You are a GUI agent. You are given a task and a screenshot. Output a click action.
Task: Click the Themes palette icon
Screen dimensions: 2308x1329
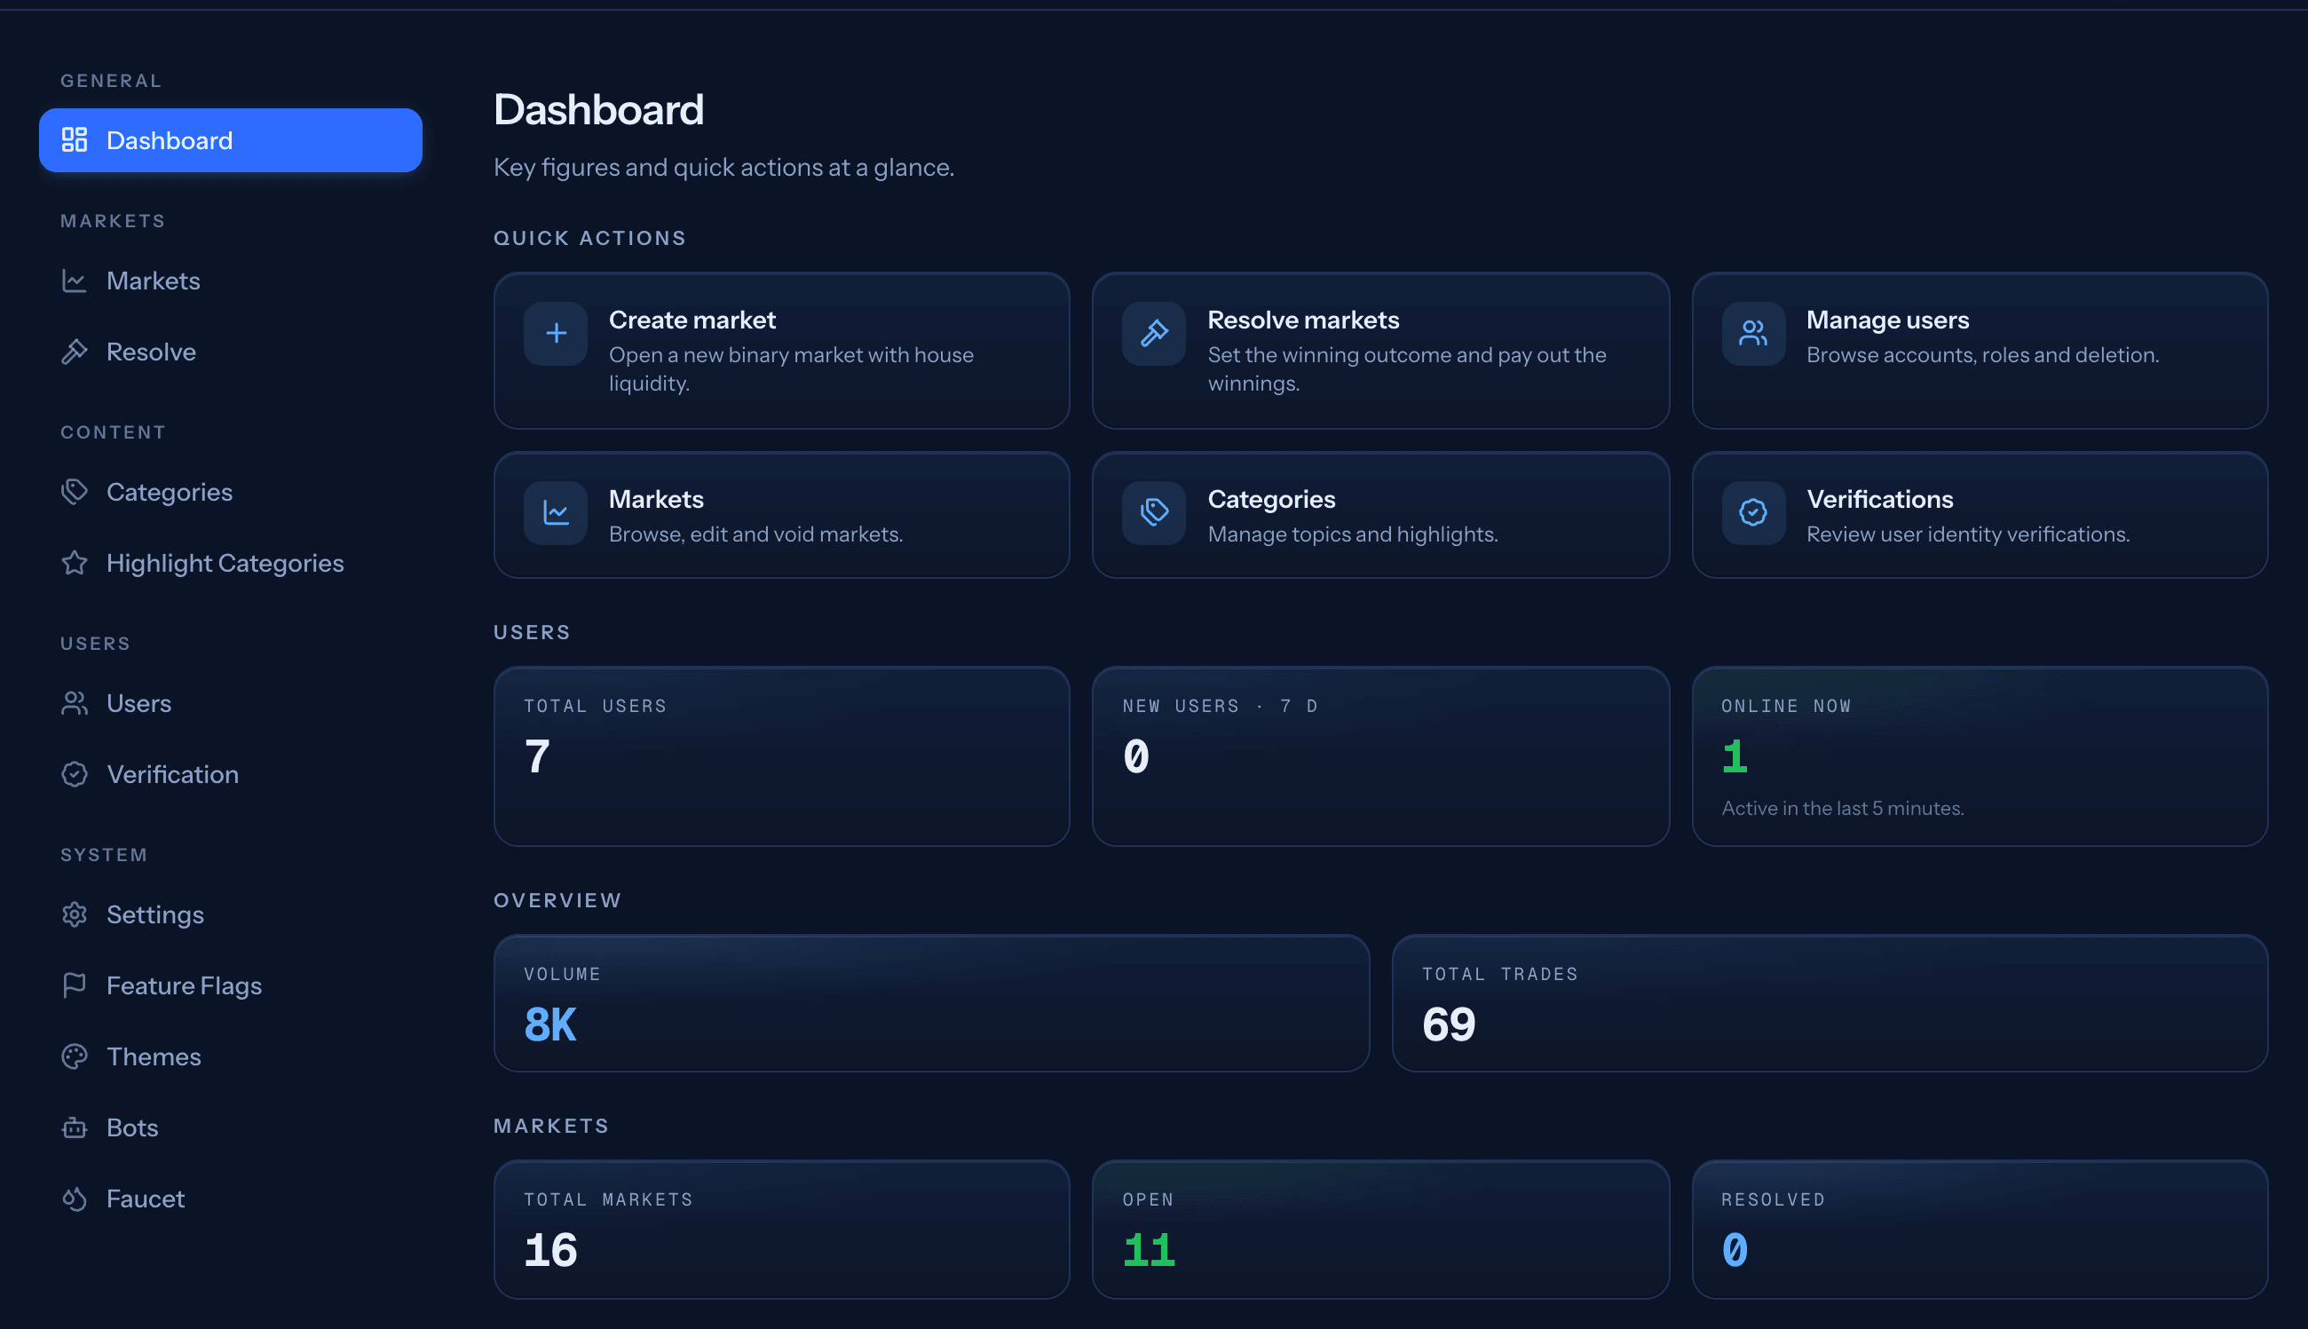click(74, 1056)
